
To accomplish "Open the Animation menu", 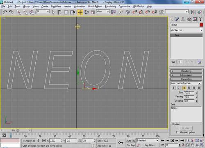I will tap(80, 7).
